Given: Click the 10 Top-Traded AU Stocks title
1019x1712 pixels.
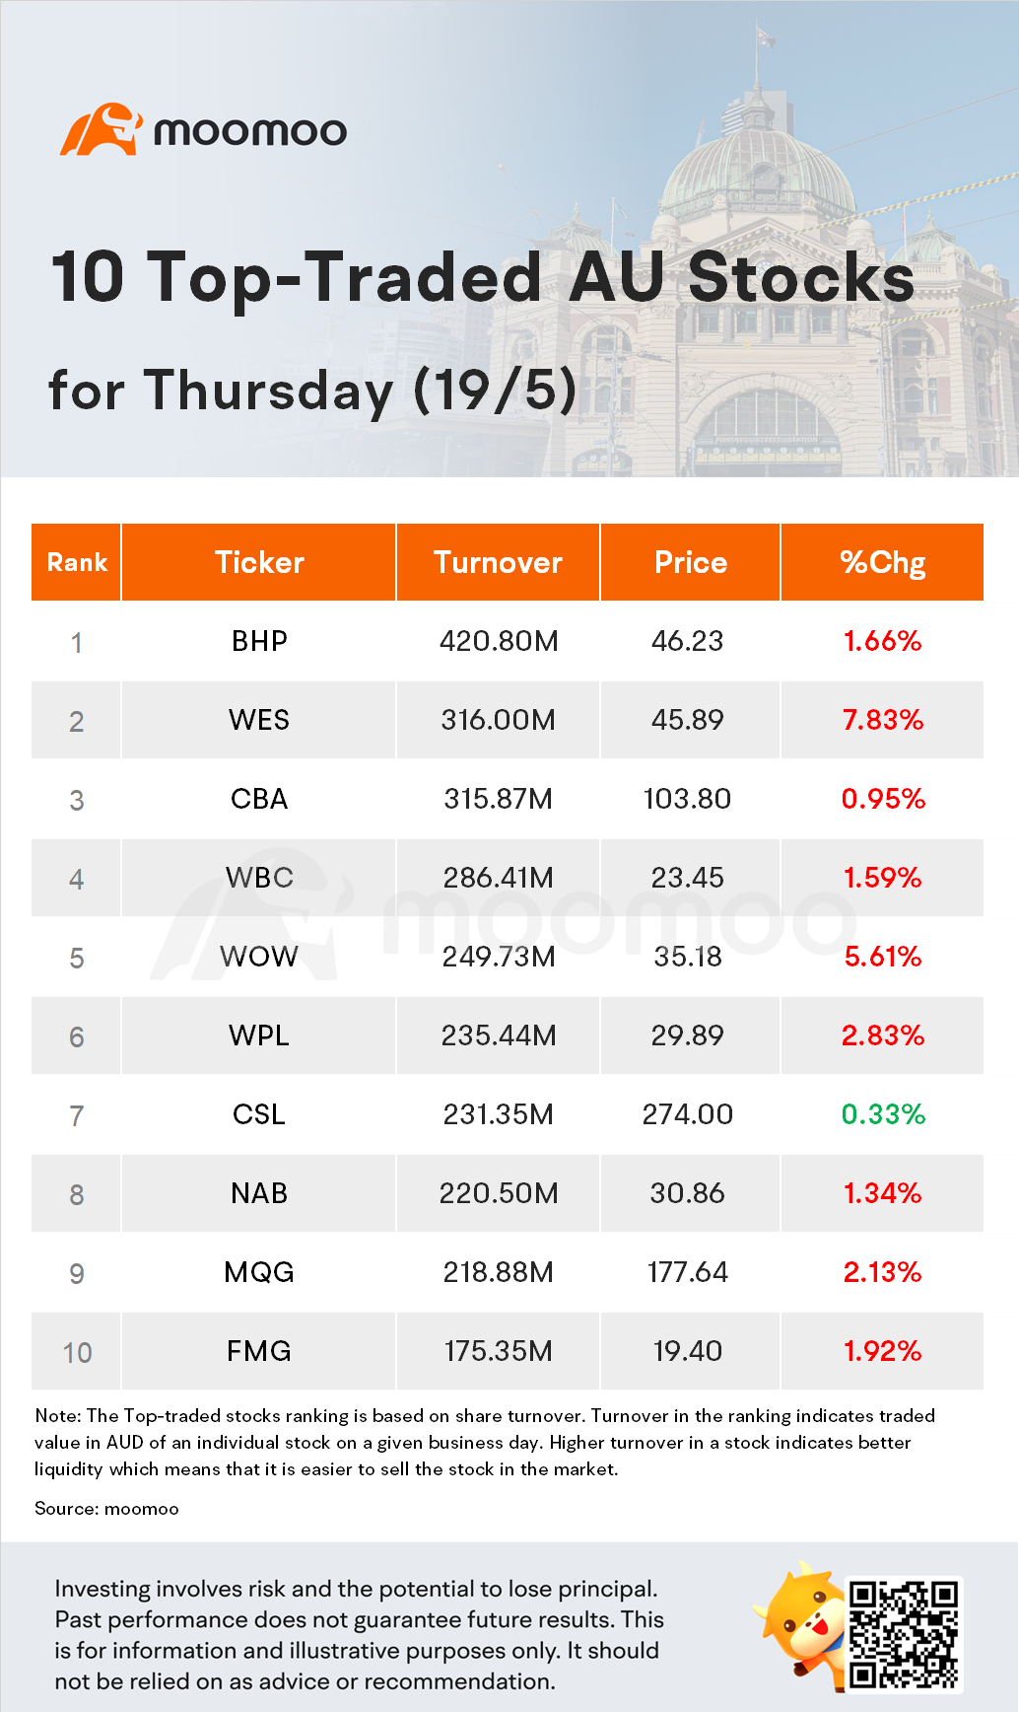Looking at the screenshot, I should (x=483, y=276).
